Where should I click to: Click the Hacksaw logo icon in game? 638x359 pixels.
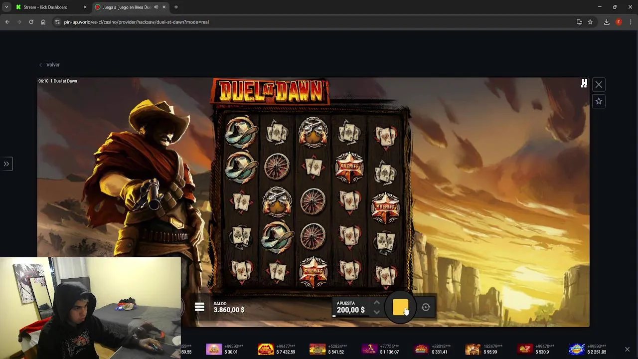pyautogui.click(x=584, y=84)
